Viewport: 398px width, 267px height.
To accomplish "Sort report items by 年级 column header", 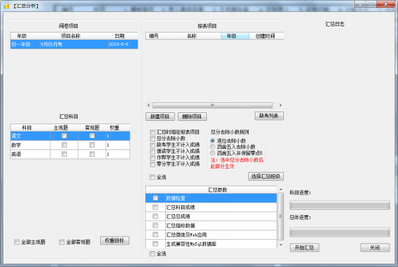I will coord(232,36).
